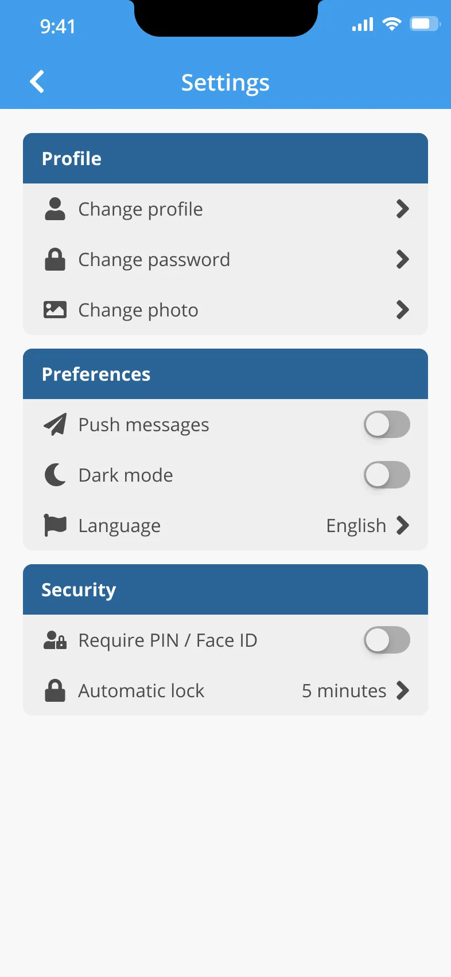The image size is (451, 977).
Task: Select the Change photo menu row
Action: (x=226, y=310)
